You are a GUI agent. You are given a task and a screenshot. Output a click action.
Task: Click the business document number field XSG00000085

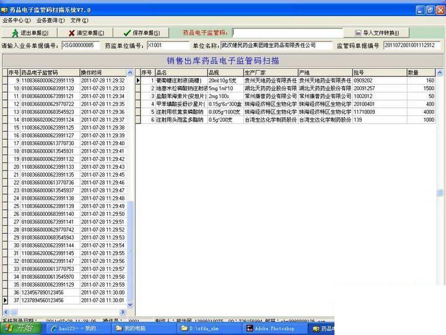[81, 45]
